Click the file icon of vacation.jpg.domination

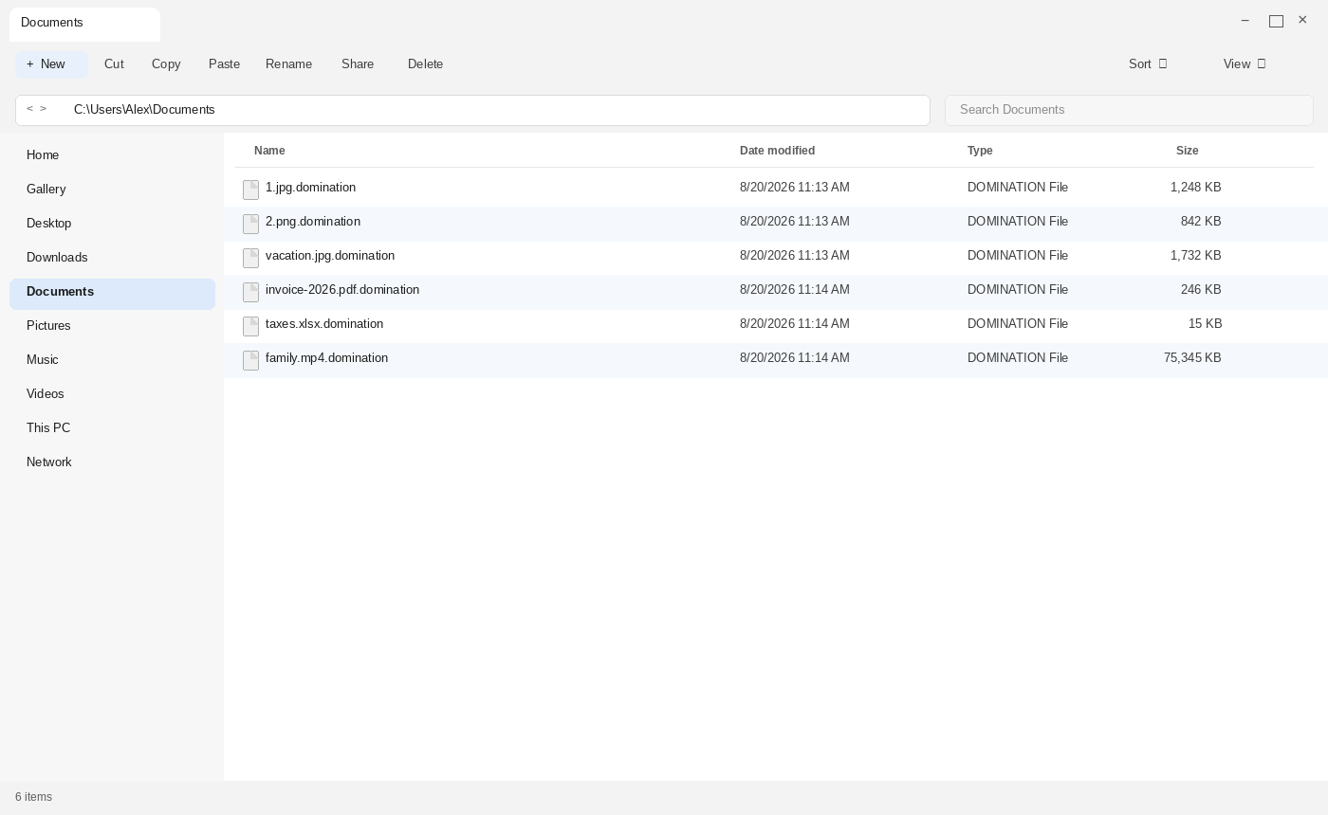pyautogui.click(x=251, y=258)
